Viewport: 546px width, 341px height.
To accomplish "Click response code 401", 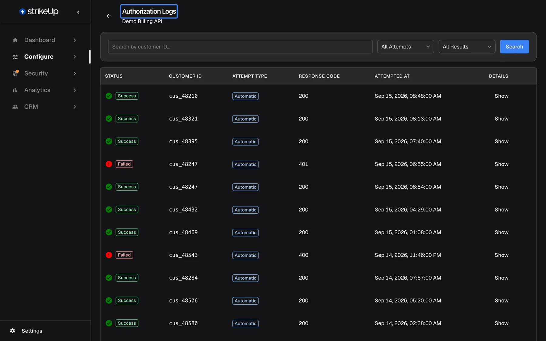I will point(303,164).
